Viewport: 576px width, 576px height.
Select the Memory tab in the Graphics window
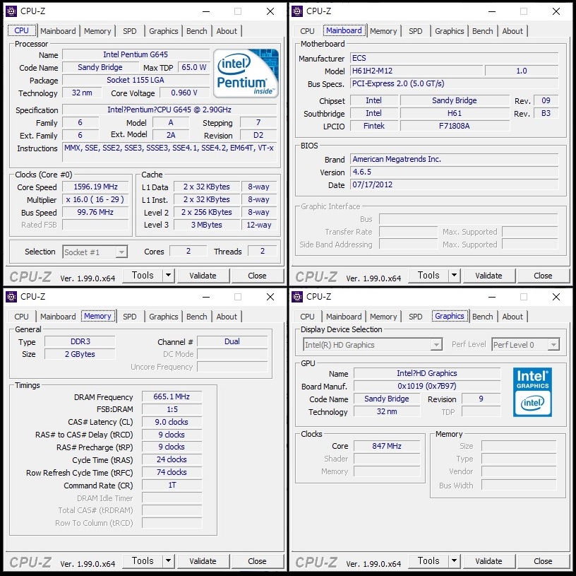click(383, 317)
